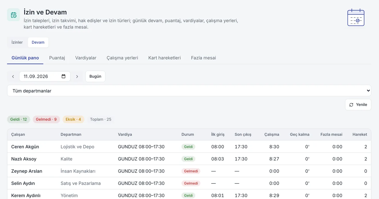This screenshot has width=379, height=199.
Task: Select employee Zeynep Arslan
Action: tap(27, 171)
